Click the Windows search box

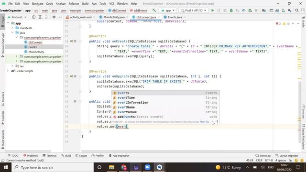pyautogui.click(x=53, y=167)
